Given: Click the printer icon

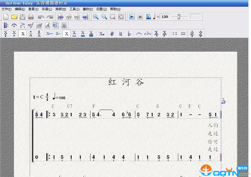Looking at the screenshot, I should [31, 17].
